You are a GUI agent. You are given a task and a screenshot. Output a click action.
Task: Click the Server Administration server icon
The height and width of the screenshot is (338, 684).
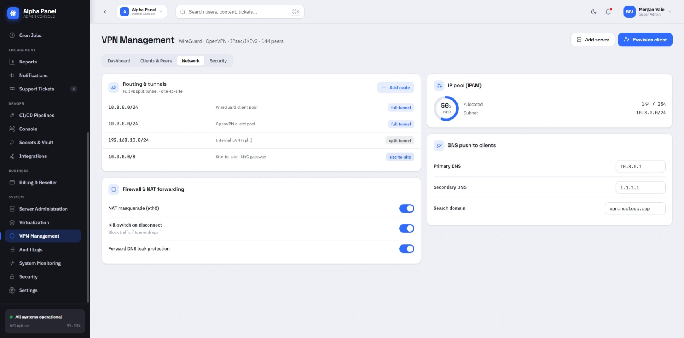(12, 209)
